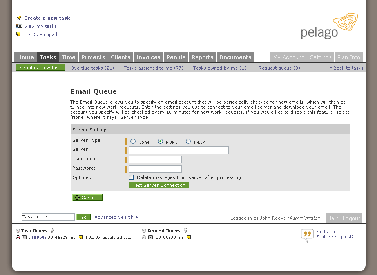
Task: Pause the running timer for task #18069
Action: point(24,237)
